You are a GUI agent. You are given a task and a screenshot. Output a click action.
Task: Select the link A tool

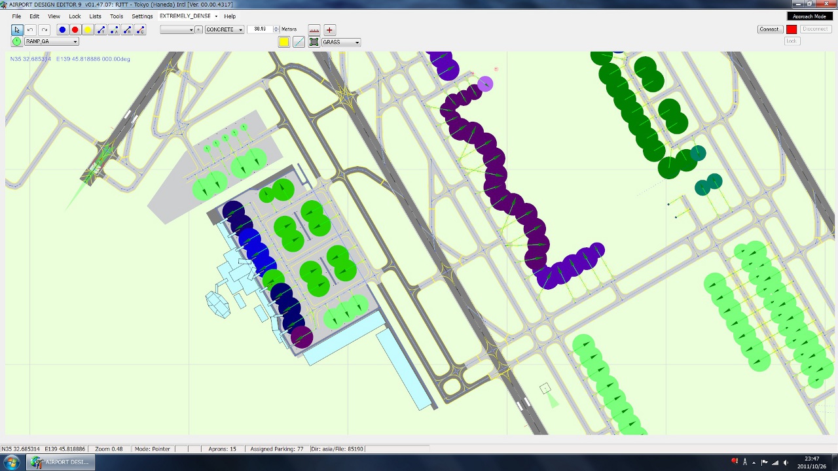click(x=114, y=29)
